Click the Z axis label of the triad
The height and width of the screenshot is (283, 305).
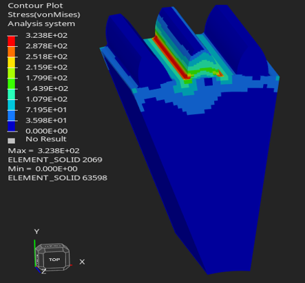click(x=43, y=271)
